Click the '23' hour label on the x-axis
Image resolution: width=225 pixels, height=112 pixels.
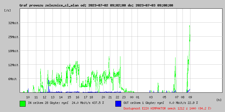point(124,97)
